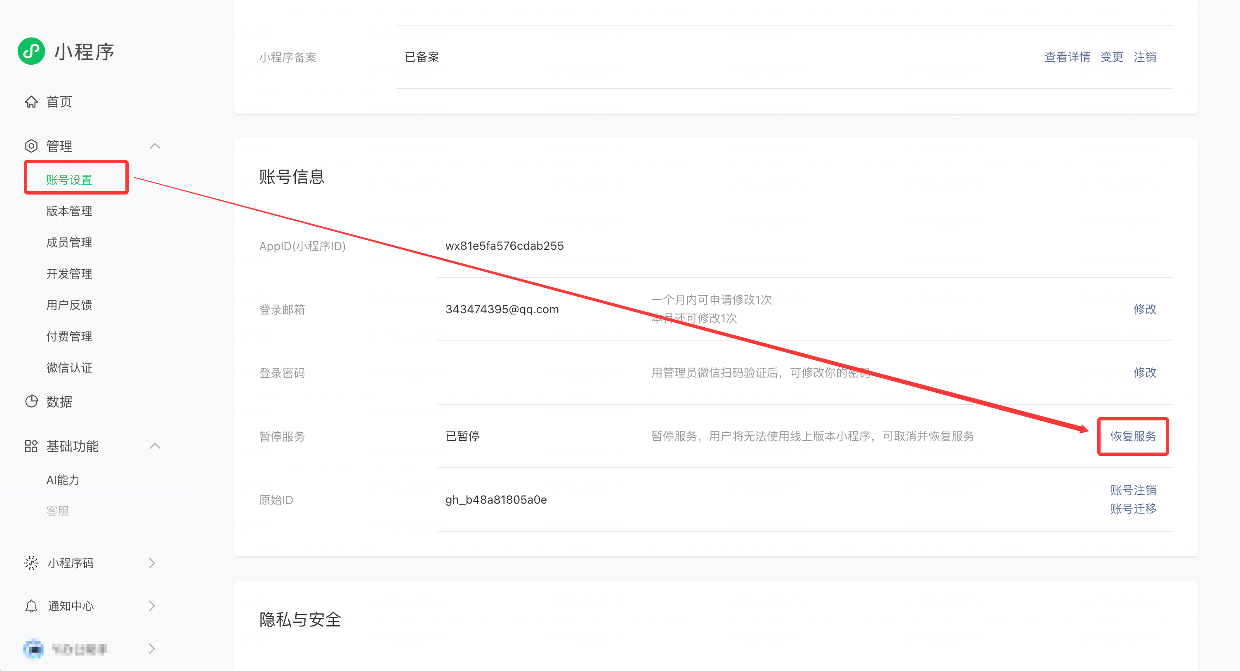Click the 已暂停 status text

pyautogui.click(x=462, y=436)
